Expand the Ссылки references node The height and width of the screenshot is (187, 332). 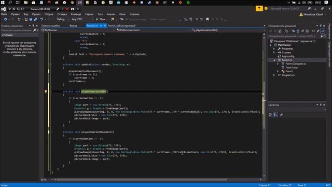274,52
